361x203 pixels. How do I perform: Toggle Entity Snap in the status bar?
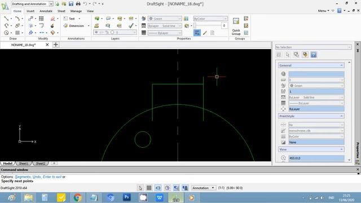(176, 188)
